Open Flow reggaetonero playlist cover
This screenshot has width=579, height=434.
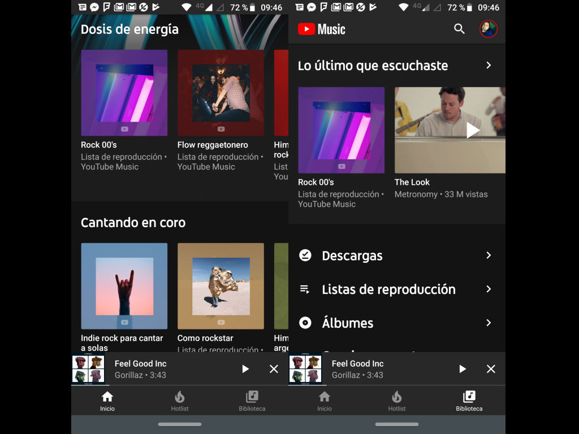[221, 93]
